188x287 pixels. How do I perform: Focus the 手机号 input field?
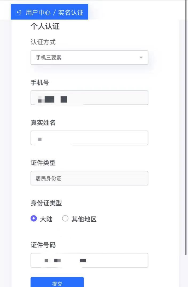point(89,98)
